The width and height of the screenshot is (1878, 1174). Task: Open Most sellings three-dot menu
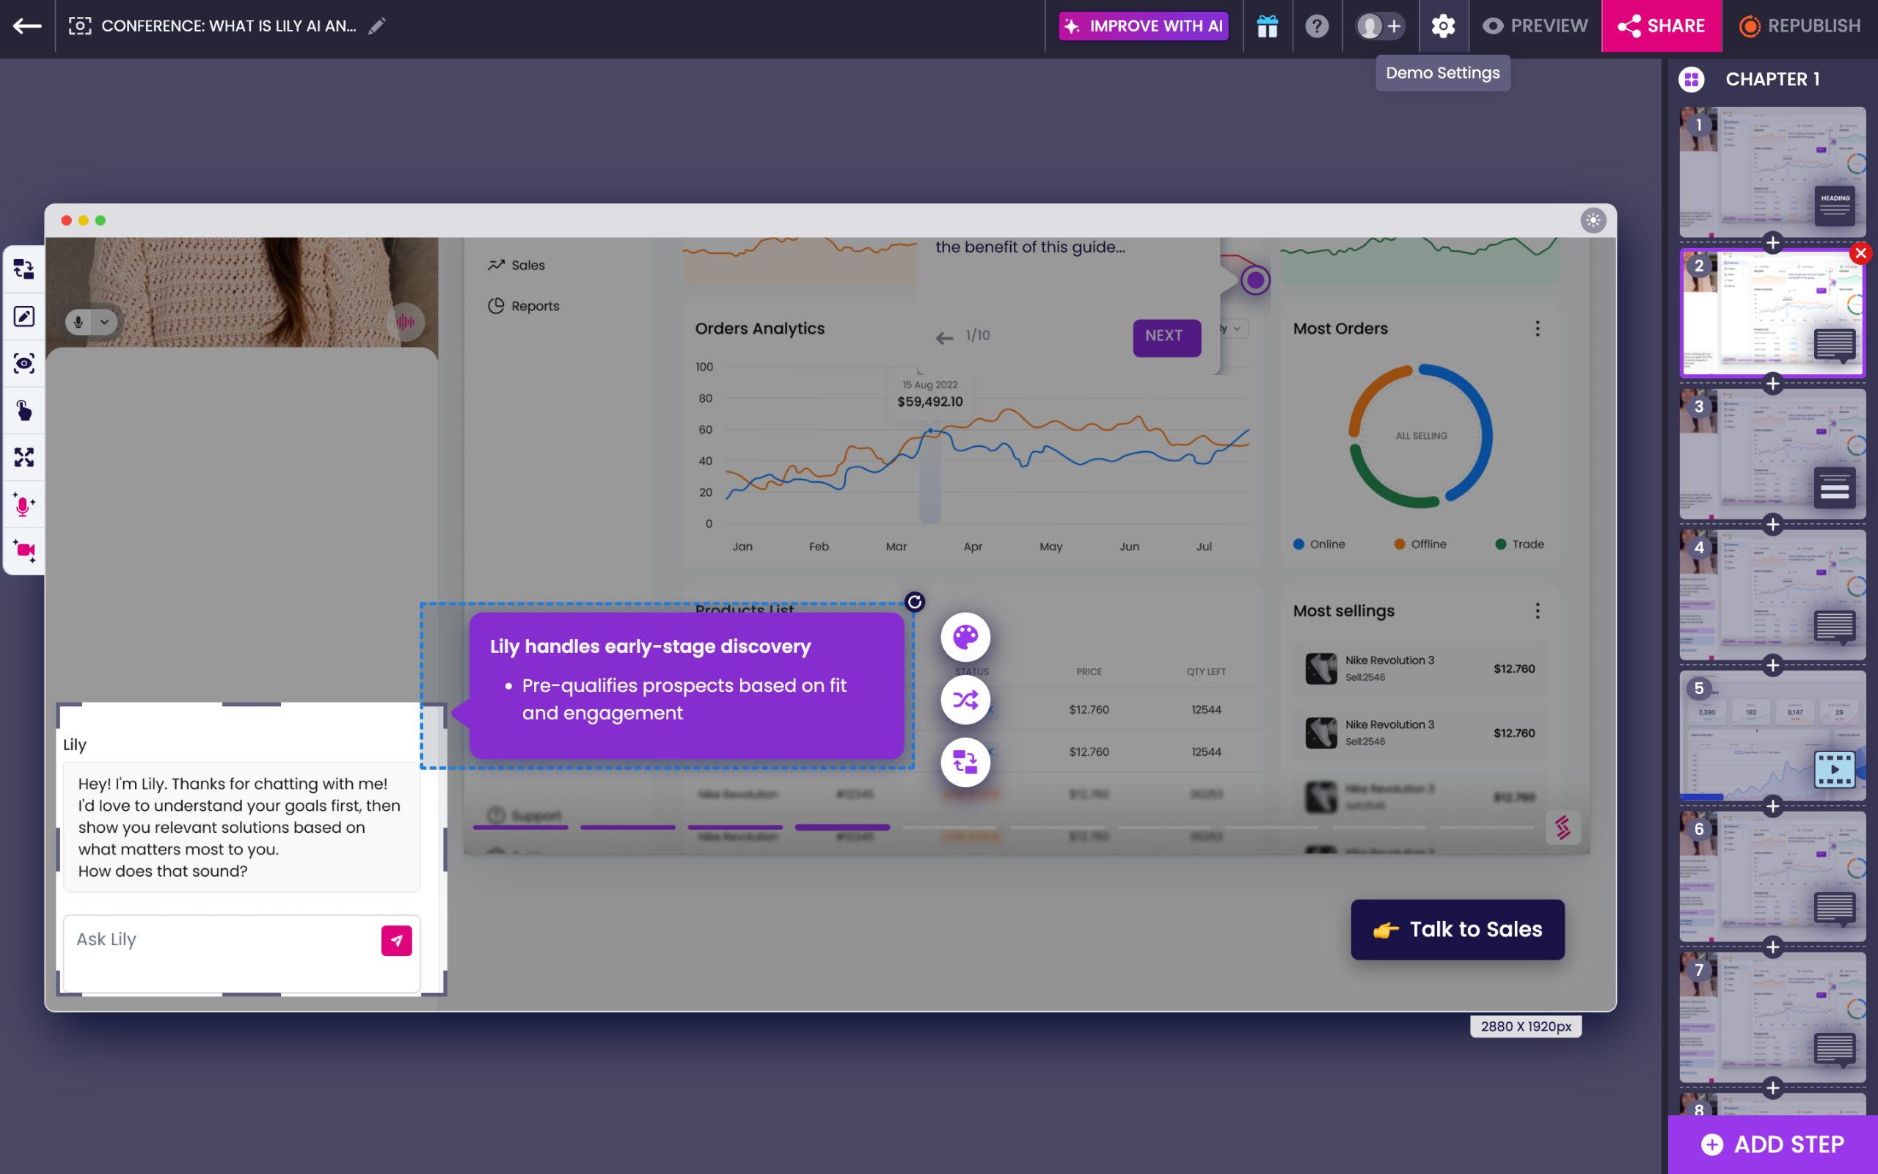1538,611
